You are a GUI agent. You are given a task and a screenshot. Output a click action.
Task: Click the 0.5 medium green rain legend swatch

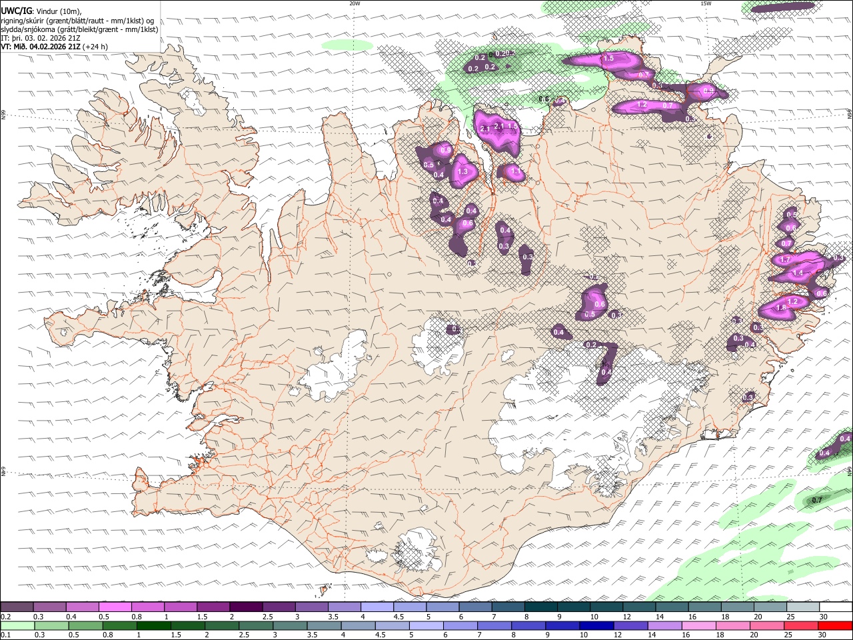[85, 625]
